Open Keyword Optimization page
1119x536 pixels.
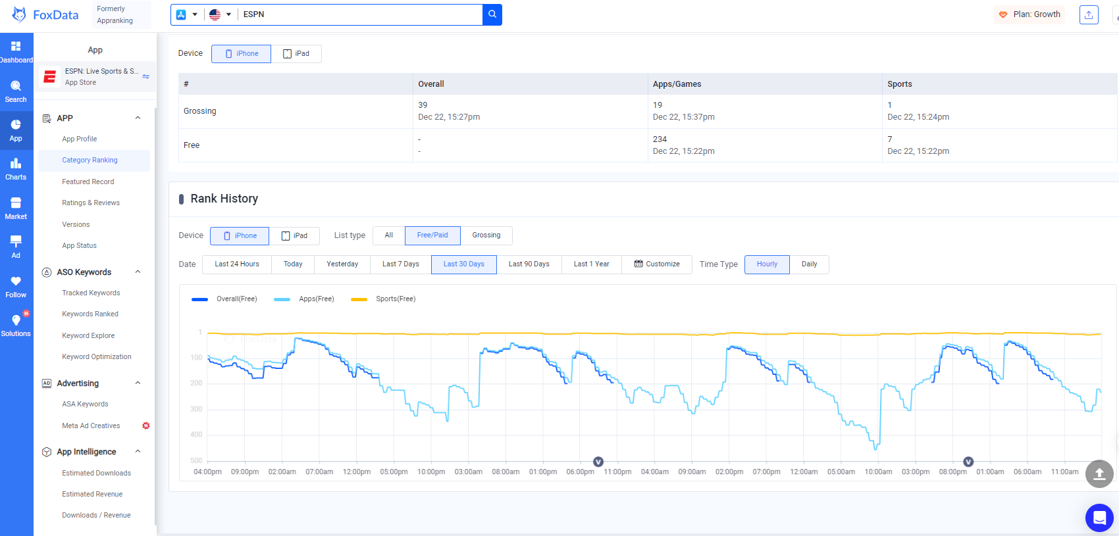pyautogui.click(x=97, y=357)
